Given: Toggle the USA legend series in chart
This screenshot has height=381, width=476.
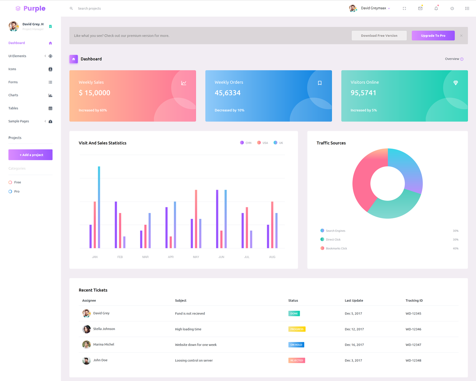Looking at the screenshot, I should (x=262, y=143).
